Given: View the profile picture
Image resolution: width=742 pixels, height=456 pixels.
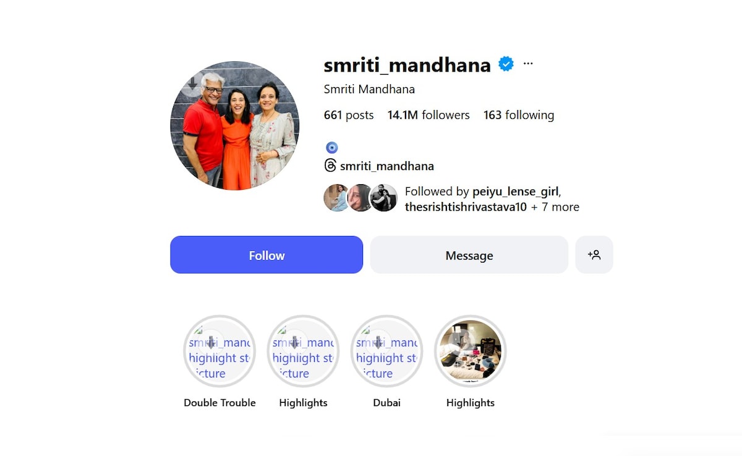Looking at the screenshot, I should 235,125.
